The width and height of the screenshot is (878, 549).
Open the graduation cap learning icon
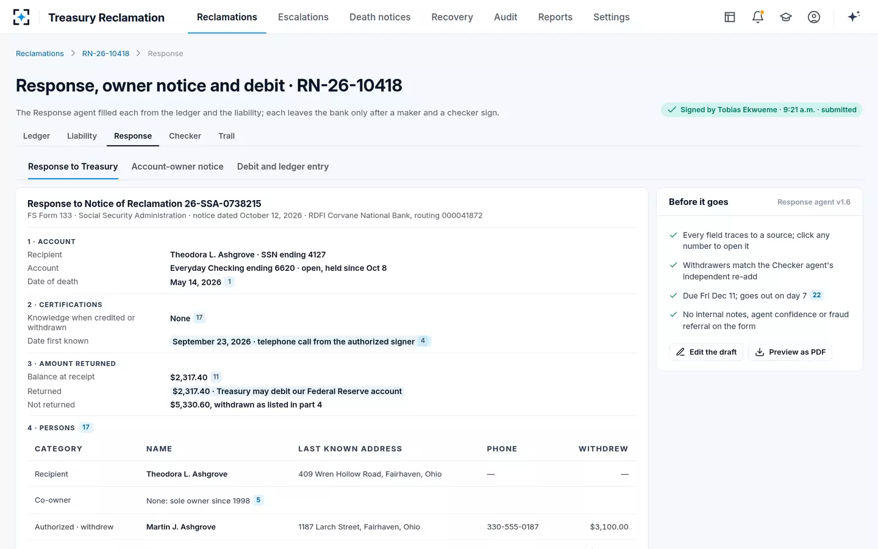pos(786,17)
